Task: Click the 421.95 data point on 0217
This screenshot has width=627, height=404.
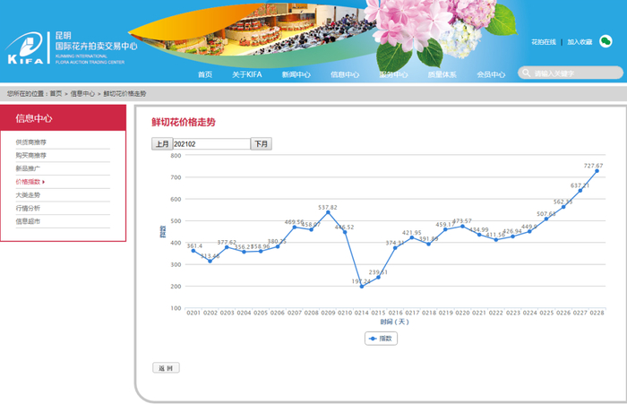Action: (x=412, y=237)
